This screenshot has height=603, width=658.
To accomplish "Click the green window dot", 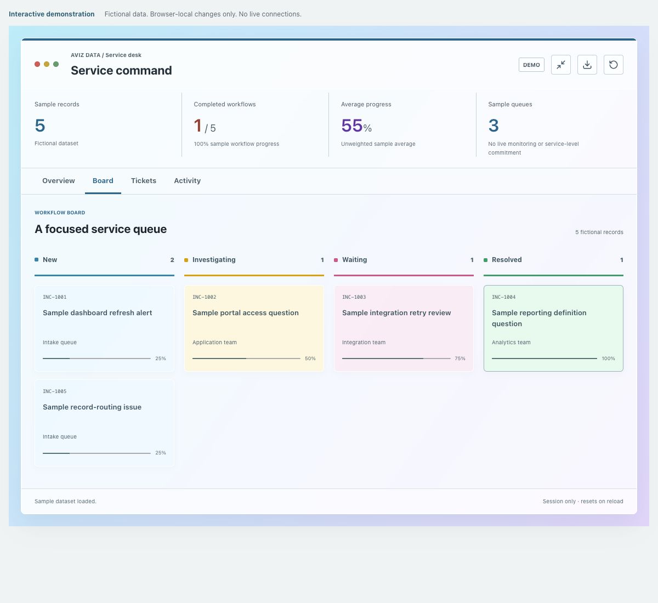I will click(56, 64).
